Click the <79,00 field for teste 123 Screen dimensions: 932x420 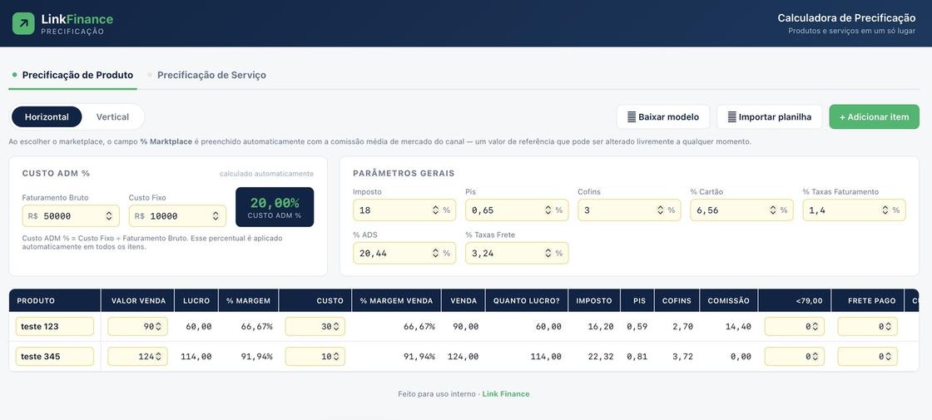[794, 326]
